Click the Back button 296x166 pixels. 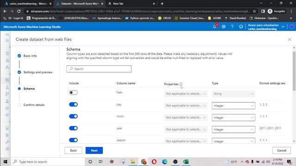[x=73, y=150]
